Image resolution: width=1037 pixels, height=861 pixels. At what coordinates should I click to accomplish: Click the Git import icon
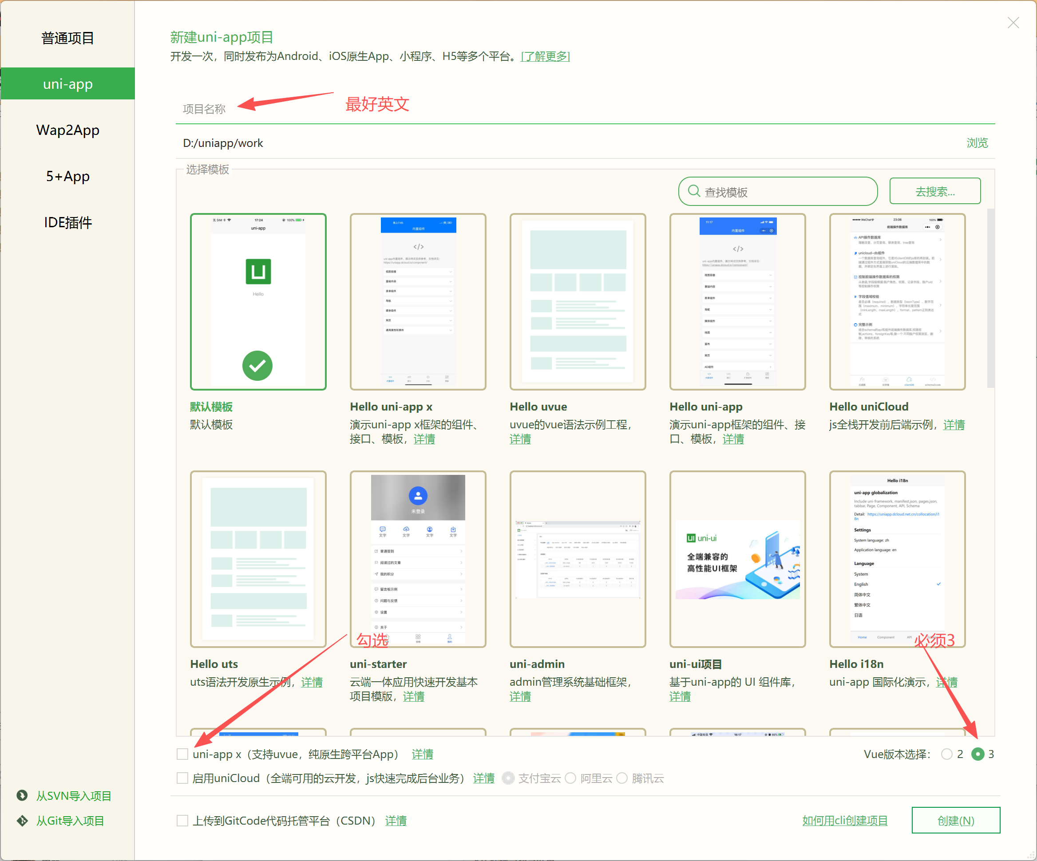click(x=22, y=821)
